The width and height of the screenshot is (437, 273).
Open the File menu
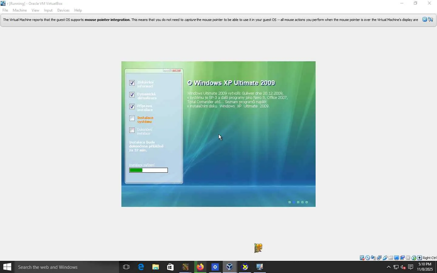[5, 10]
